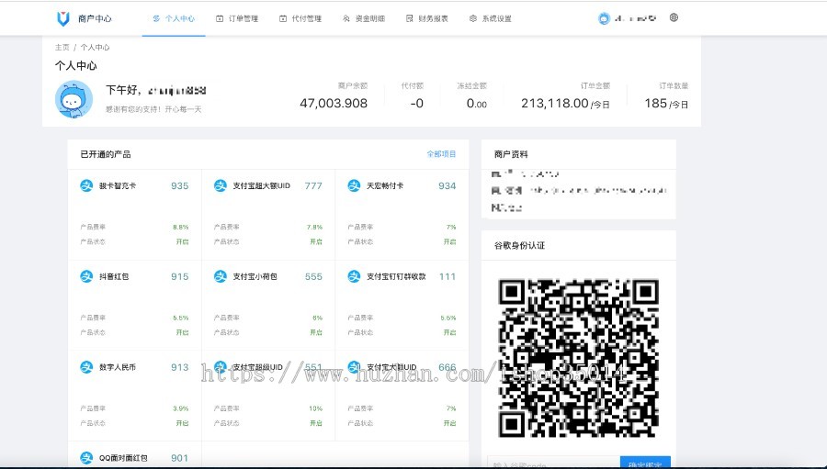Go to 主页 breadcrumb link
This screenshot has width=827, height=469.
coord(62,47)
